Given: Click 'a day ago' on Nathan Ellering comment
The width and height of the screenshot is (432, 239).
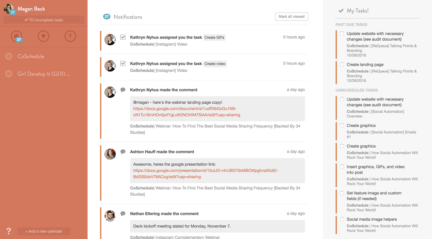Looking at the screenshot, I should (296, 213).
